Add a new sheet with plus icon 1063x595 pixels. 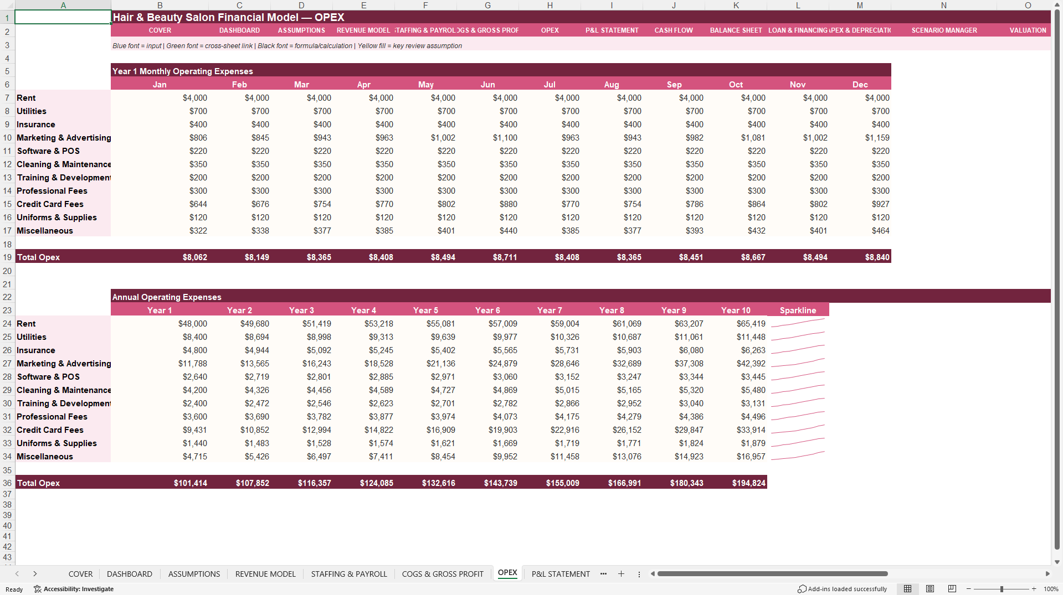coord(621,574)
